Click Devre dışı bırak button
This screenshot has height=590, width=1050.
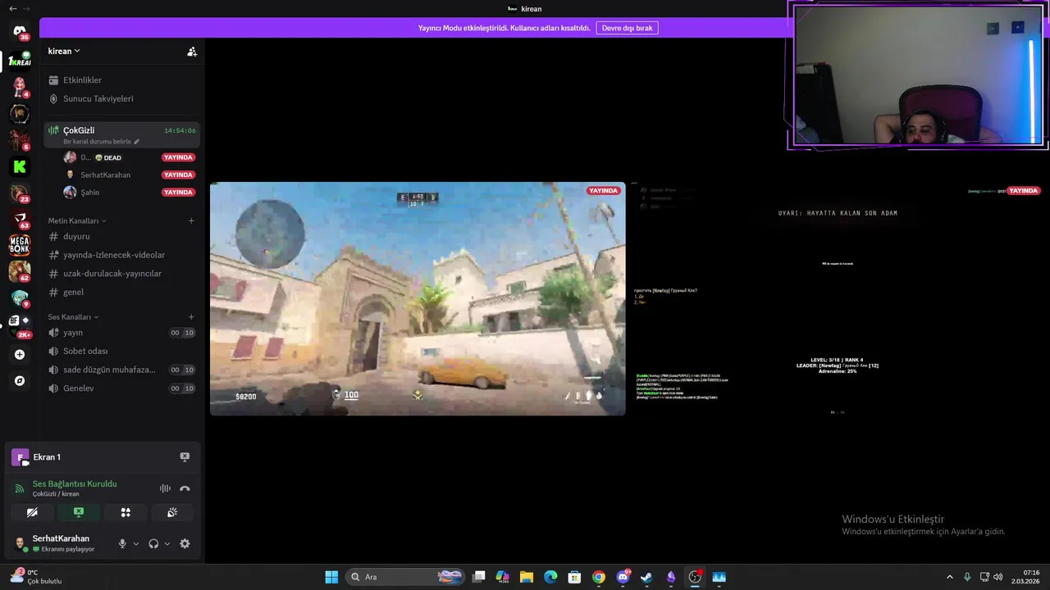point(627,28)
